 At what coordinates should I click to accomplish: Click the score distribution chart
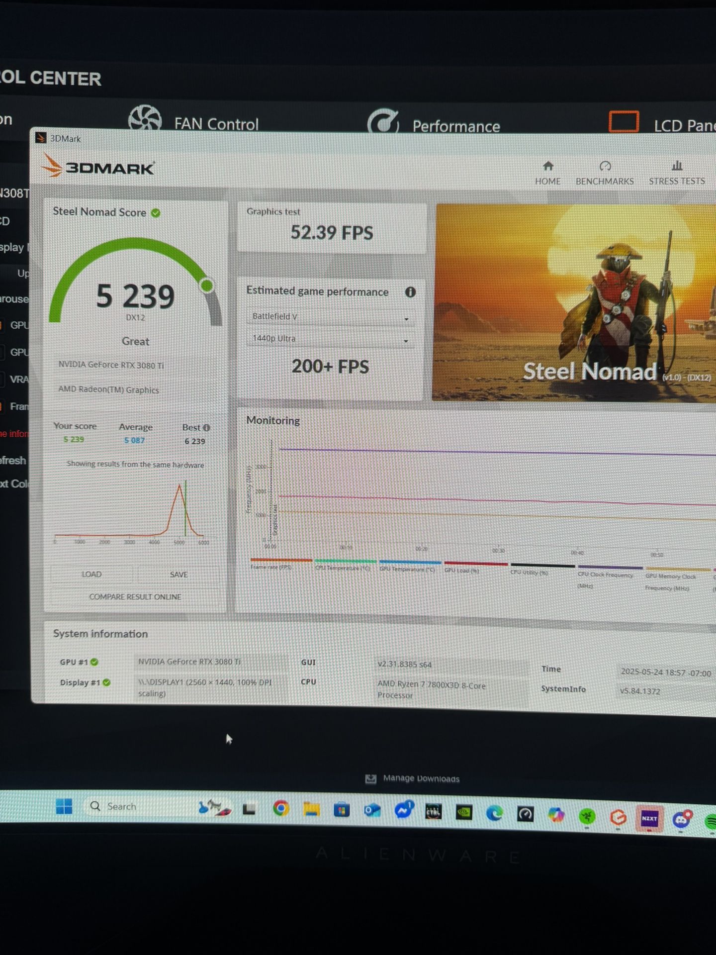point(132,512)
